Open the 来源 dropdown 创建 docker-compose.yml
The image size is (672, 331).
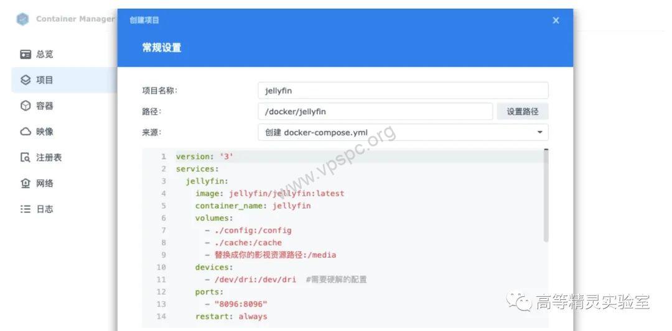pyautogui.click(x=403, y=132)
